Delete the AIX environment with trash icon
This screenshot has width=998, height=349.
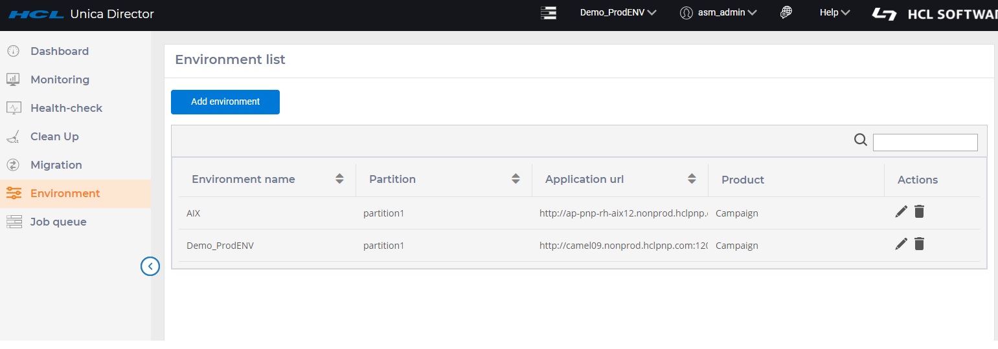click(x=919, y=211)
